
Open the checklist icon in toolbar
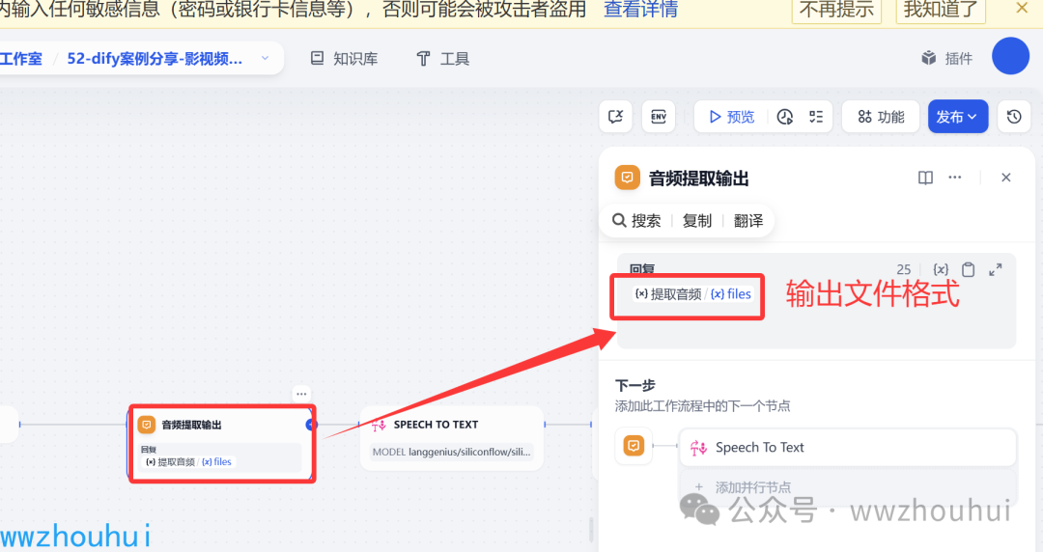[816, 117]
